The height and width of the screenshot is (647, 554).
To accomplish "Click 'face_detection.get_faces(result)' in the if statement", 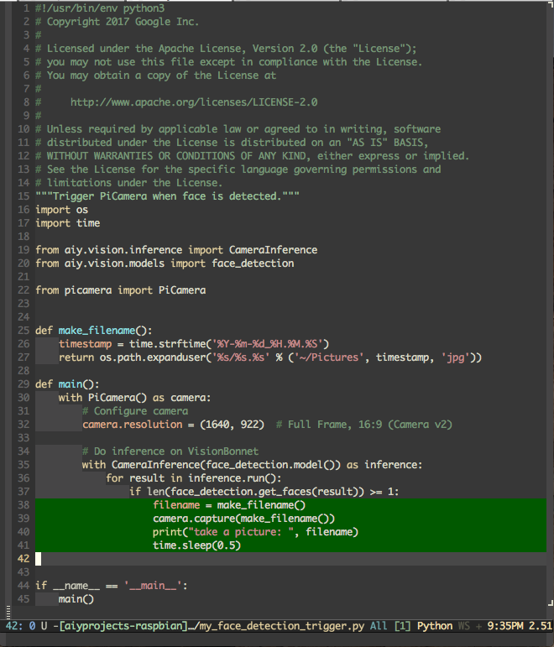I will pyautogui.click(x=264, y=492).
